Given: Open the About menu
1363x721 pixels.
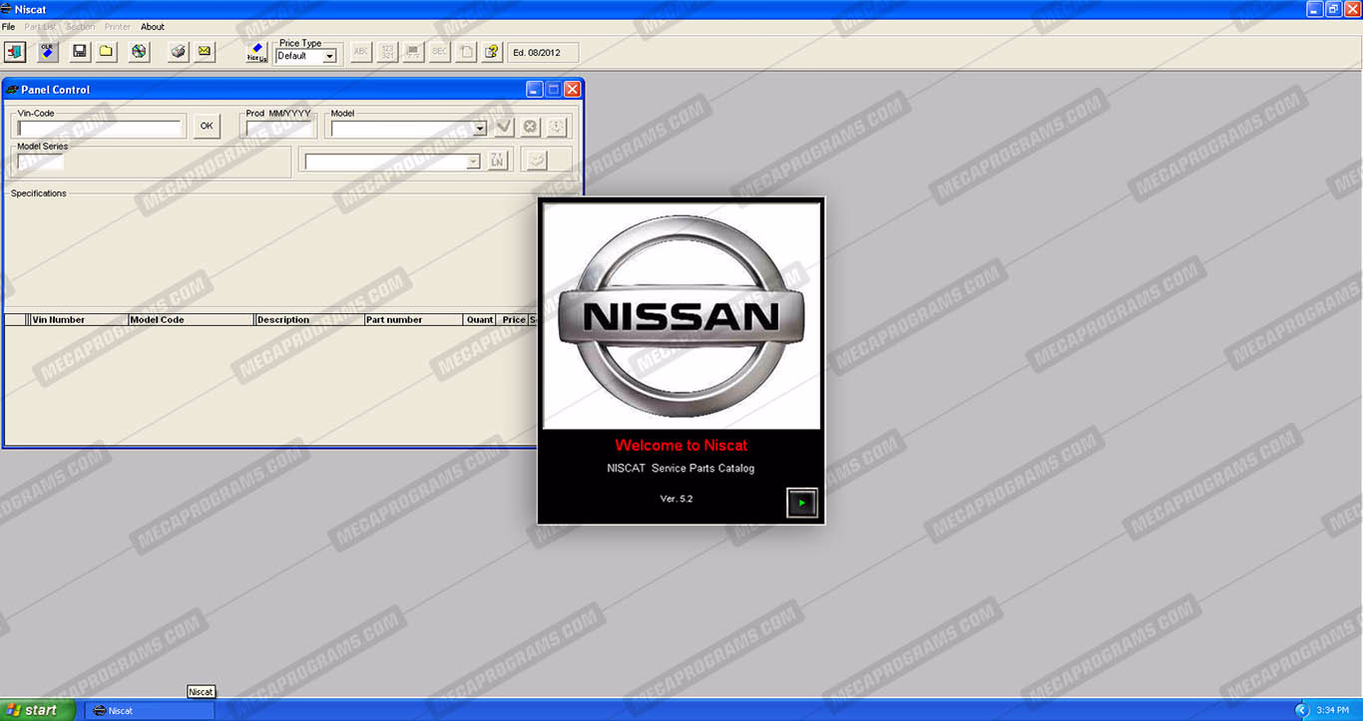Looking at the screenshot, I should pyautogui.click(x=153, y=27).
